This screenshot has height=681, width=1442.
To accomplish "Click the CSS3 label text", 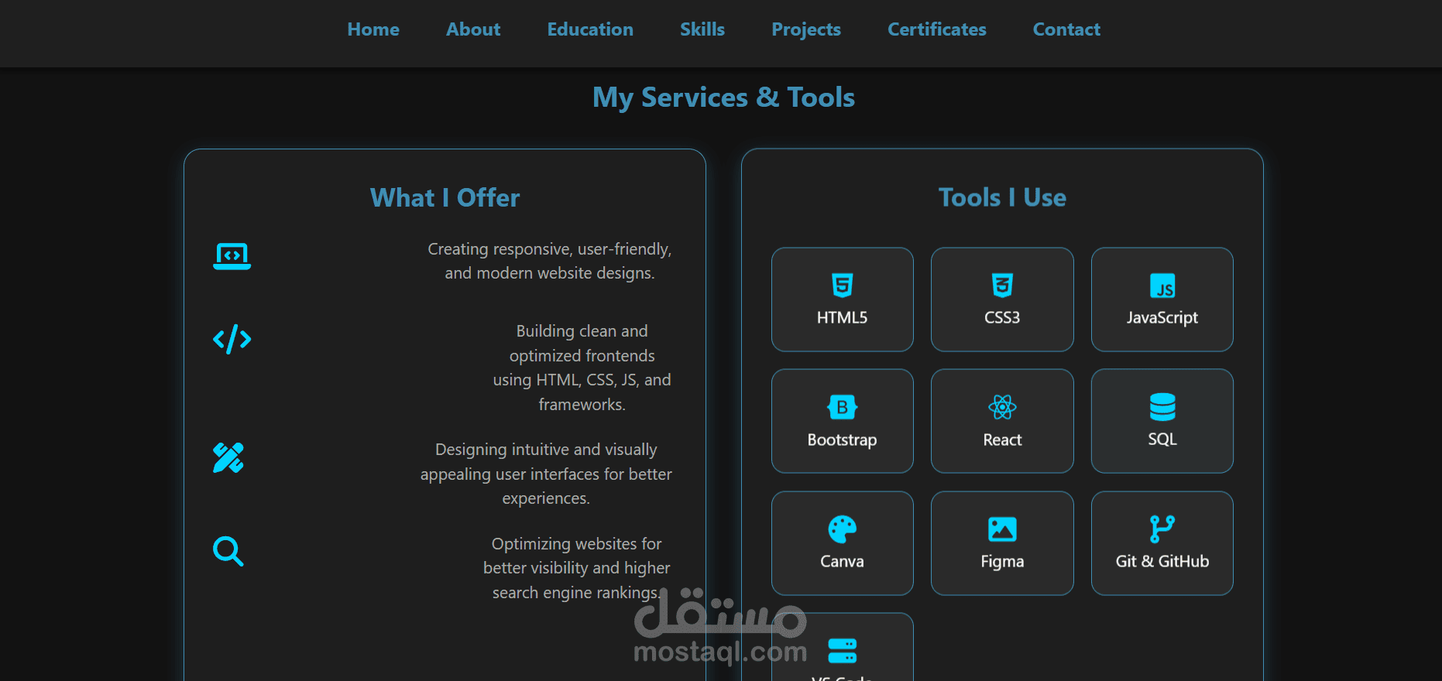I will [1002, 317].
